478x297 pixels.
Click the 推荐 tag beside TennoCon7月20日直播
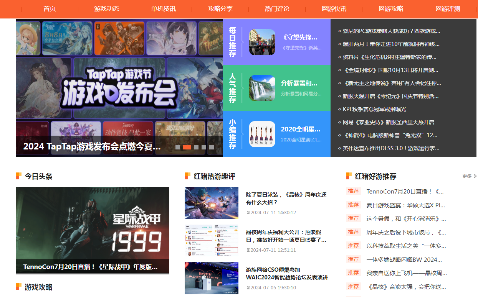coord(353,191)
